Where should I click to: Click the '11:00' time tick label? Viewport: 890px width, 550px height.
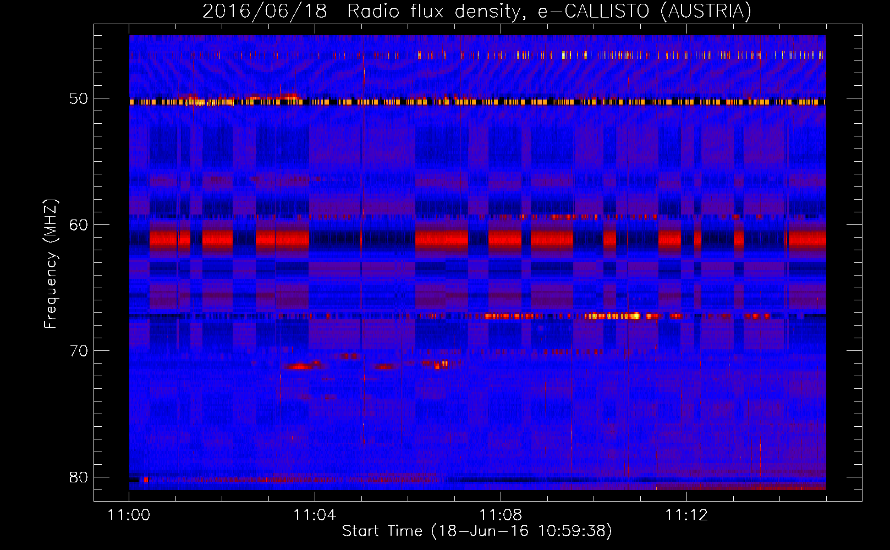coord(129,515)
